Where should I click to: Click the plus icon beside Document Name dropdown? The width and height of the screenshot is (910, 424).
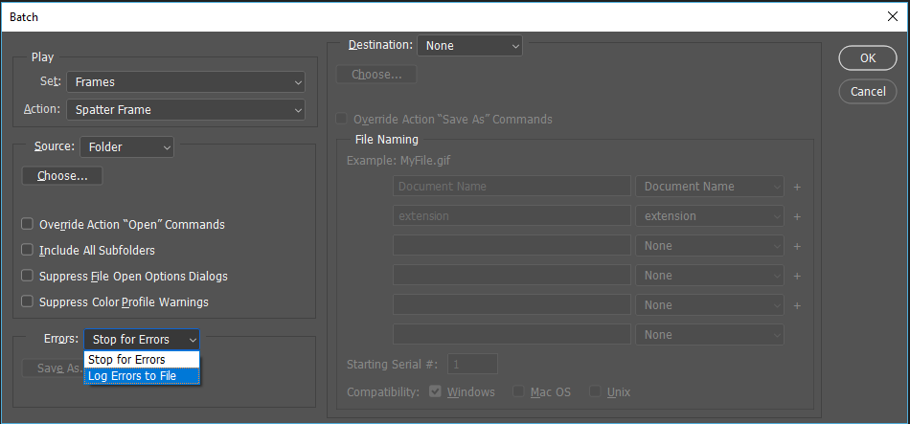(797, 187)
